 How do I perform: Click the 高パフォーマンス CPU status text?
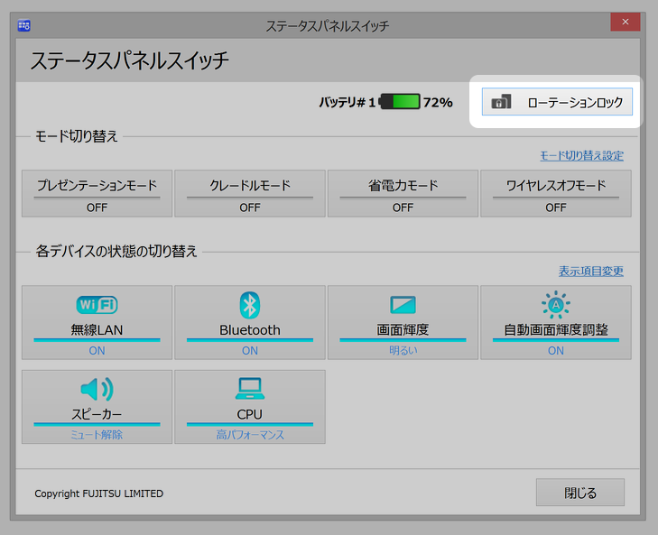[249, 435]
